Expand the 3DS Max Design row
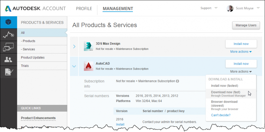This screenshot has height=132, width=265. 74,46
